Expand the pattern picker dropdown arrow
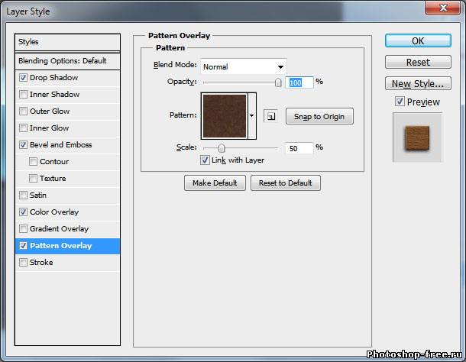The width and height of the screenshot is (466, 362). [252, 116]
